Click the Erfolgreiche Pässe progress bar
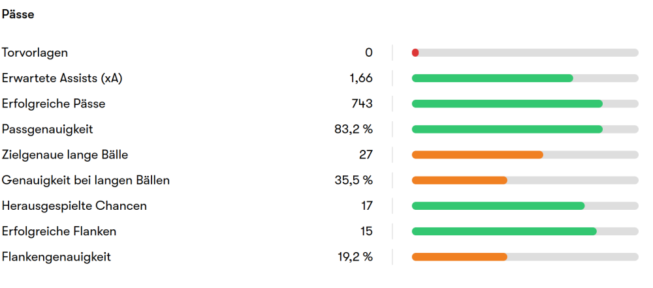Viewport: 653px width, 288px height. 507,104
